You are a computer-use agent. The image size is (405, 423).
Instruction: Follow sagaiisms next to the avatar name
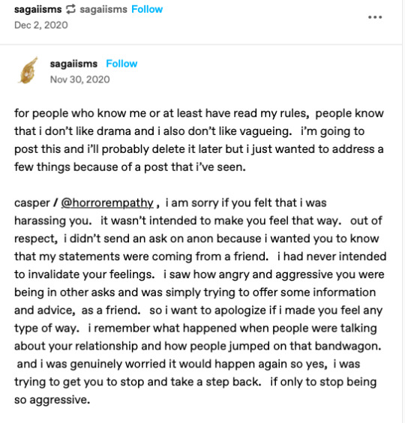[x=121, y=64]
